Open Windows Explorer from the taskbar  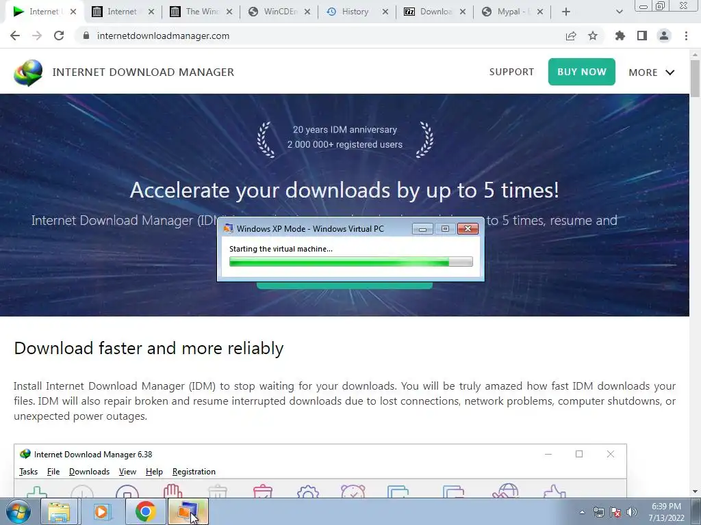point(59,512)
